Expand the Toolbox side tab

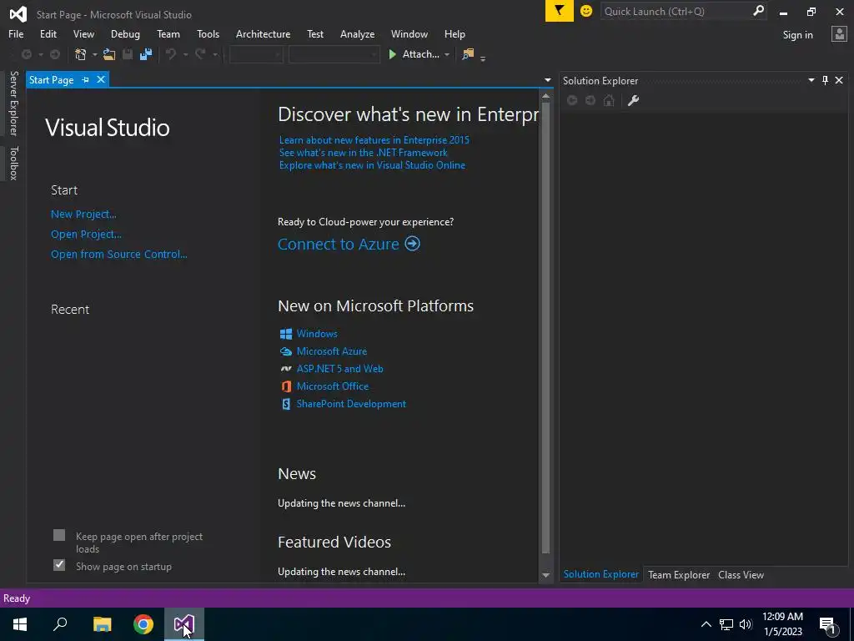click(x=13, y=163)
